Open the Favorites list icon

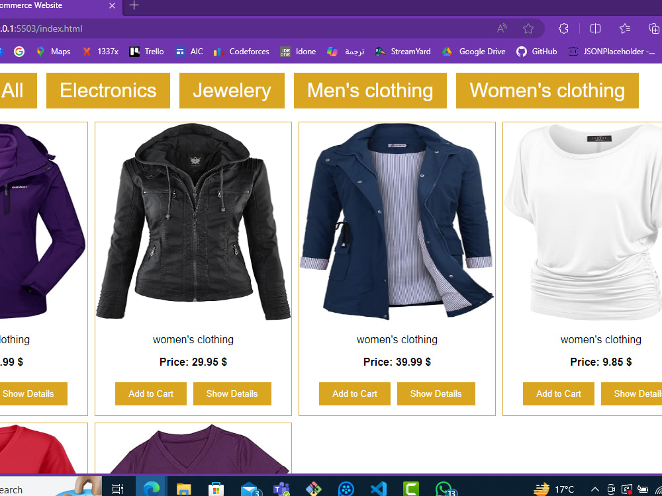click(x=625, y=28)
